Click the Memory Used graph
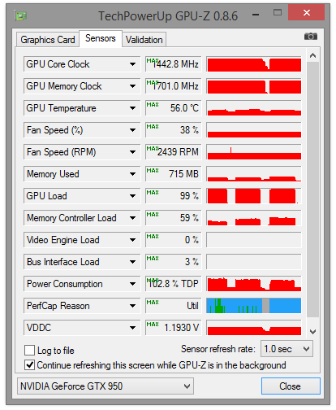Image resolution: width=336 pixels, height=410 pixels. click(254, 174)
